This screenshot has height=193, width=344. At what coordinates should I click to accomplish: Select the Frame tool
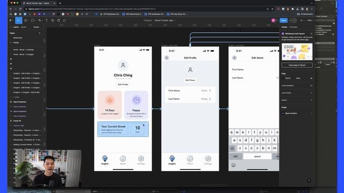tap(26, 20)
